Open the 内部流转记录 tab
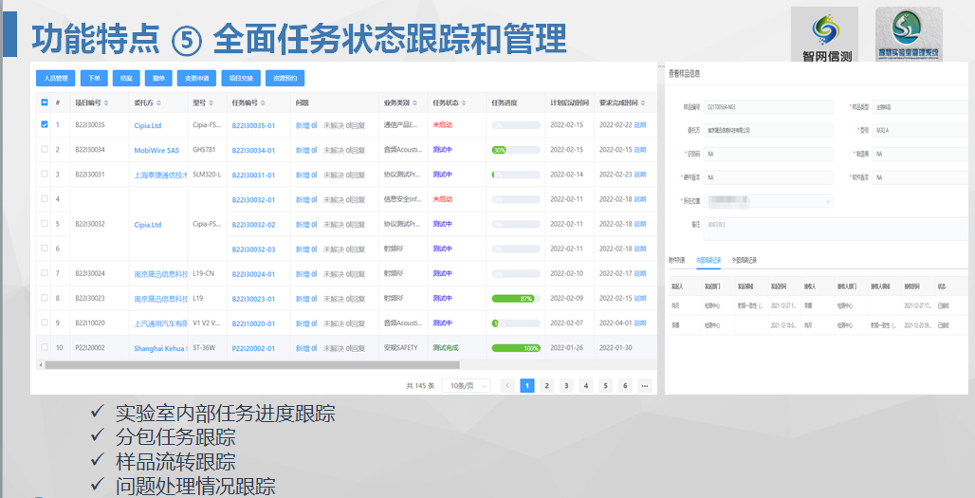 (708, 260)
